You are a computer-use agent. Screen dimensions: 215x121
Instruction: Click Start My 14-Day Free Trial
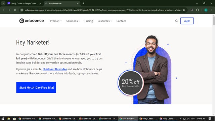click(36, 87)
